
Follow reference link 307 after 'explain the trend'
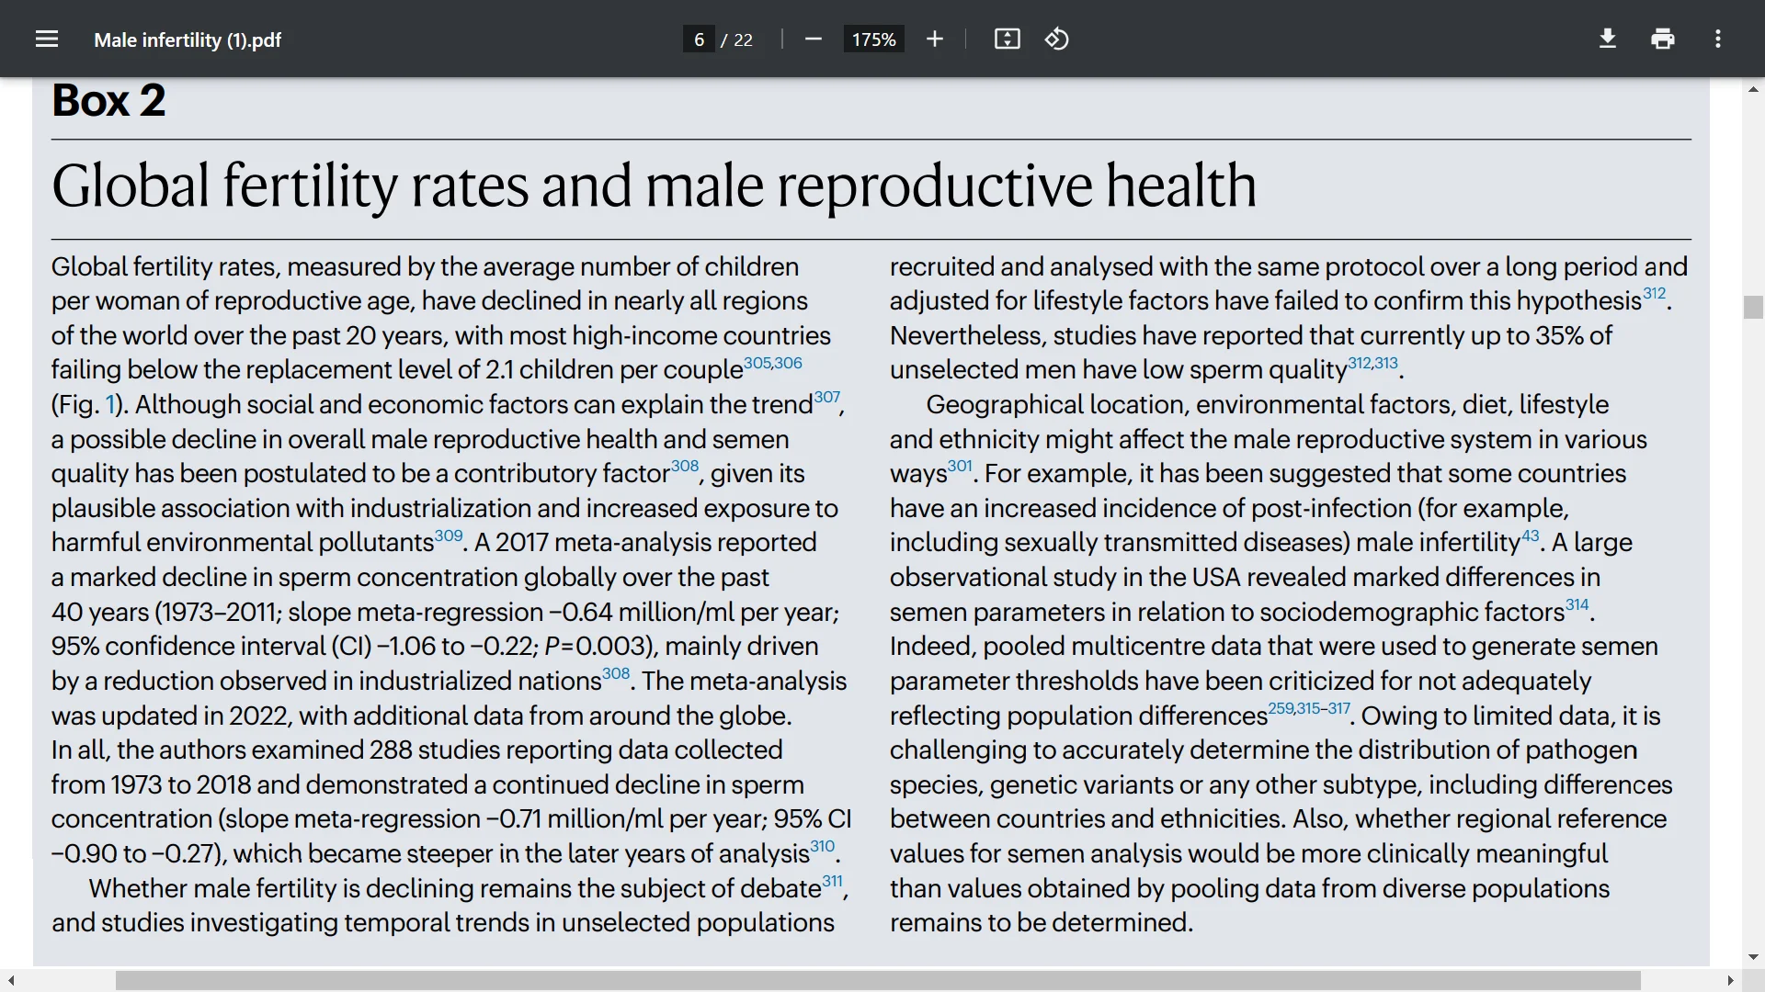[826, 395]
